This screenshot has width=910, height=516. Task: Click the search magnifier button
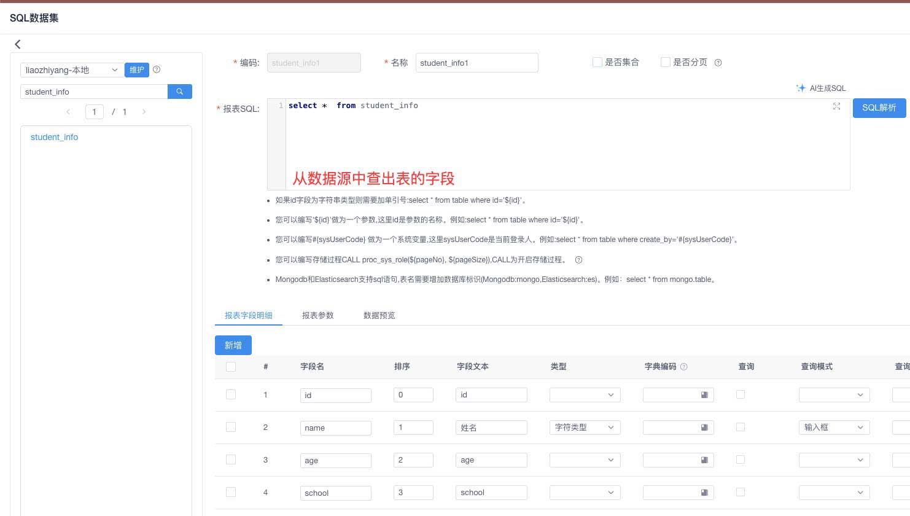180,92
